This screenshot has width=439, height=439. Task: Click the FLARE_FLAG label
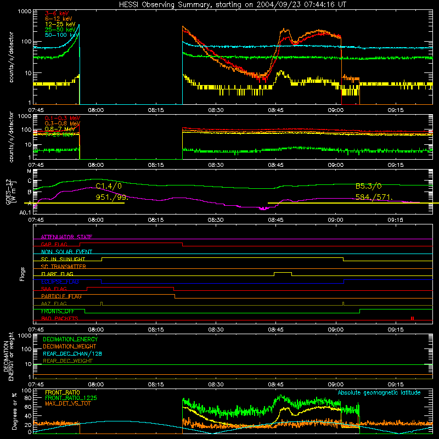(57, 274)
